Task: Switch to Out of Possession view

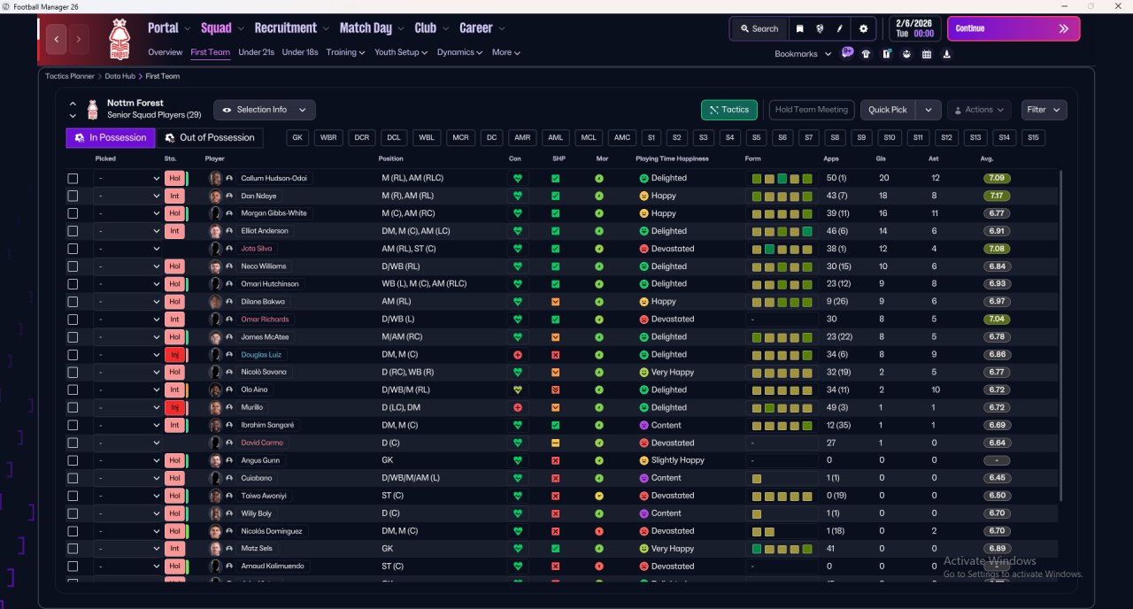Action: pos(210,137)
